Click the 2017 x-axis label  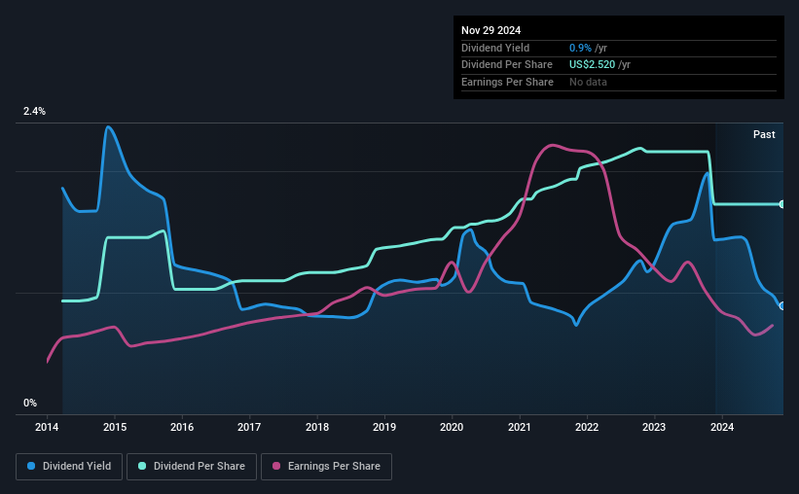(249, 427)
